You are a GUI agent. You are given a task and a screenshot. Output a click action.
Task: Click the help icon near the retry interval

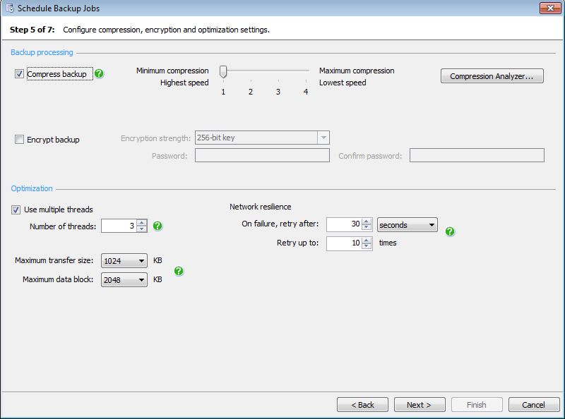pos(450,231)
